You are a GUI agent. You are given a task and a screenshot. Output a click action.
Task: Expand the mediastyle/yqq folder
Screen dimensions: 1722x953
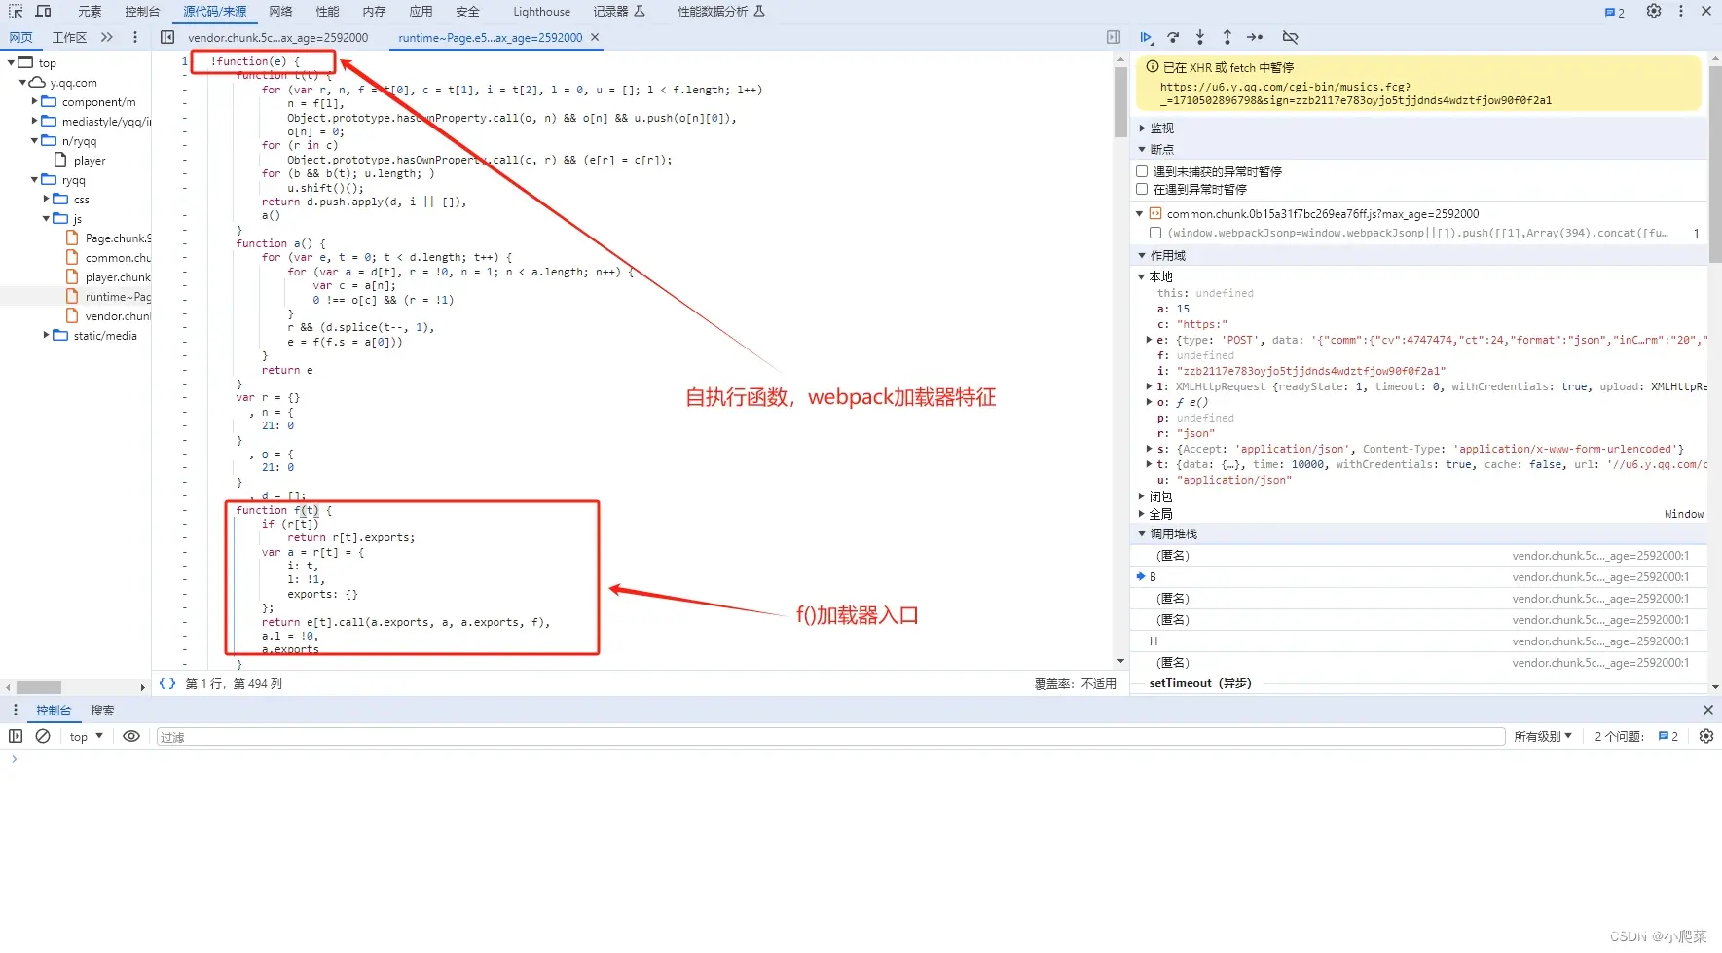34,121
